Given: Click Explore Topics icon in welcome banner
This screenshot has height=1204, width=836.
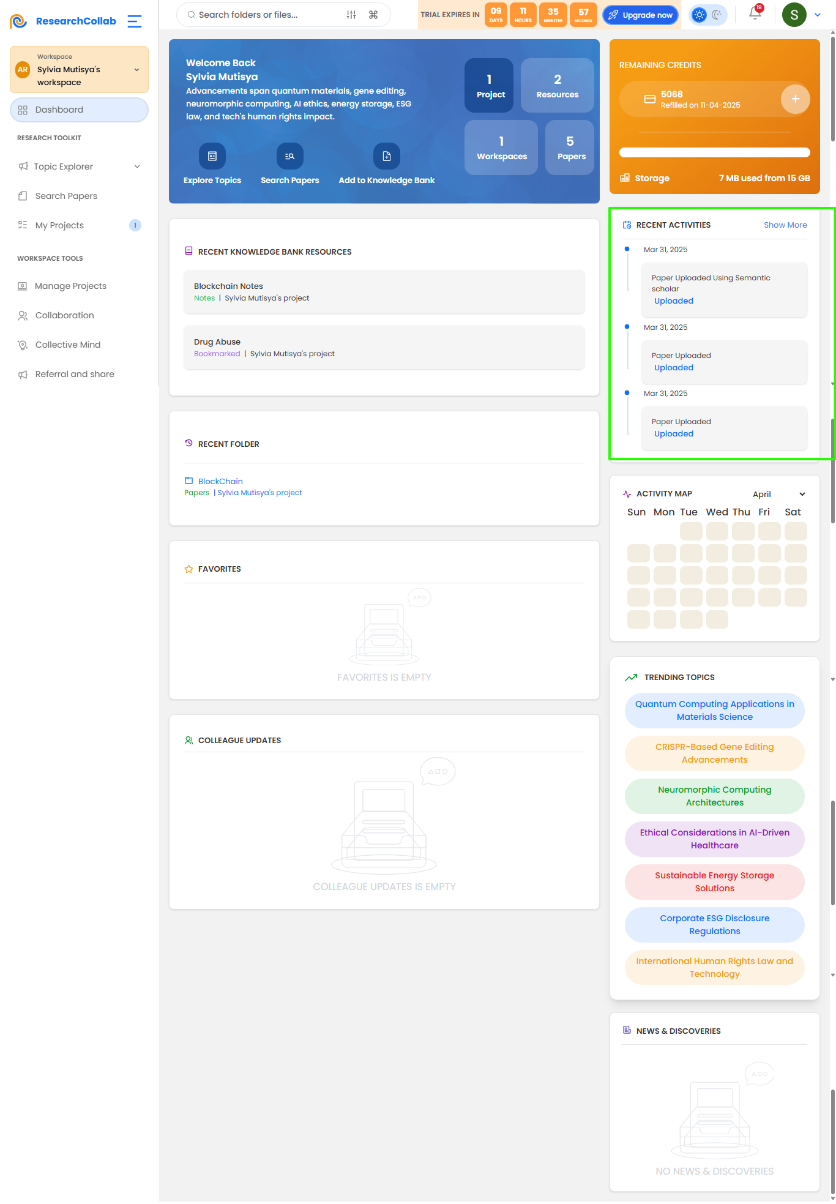Looking at the screenshot, I should click(212, 156).
